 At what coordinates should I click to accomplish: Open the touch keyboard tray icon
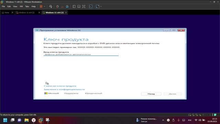(x=184, y=120)
